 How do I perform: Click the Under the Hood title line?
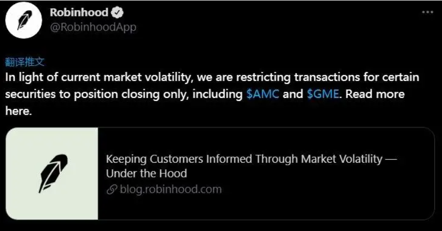(x=146, y=173)
